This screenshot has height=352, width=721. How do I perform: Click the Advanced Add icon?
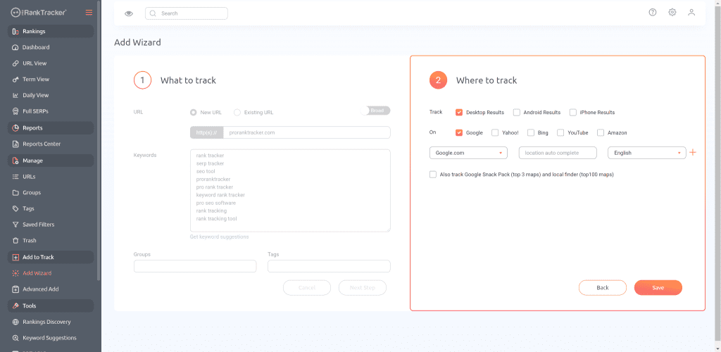point(15,289)
